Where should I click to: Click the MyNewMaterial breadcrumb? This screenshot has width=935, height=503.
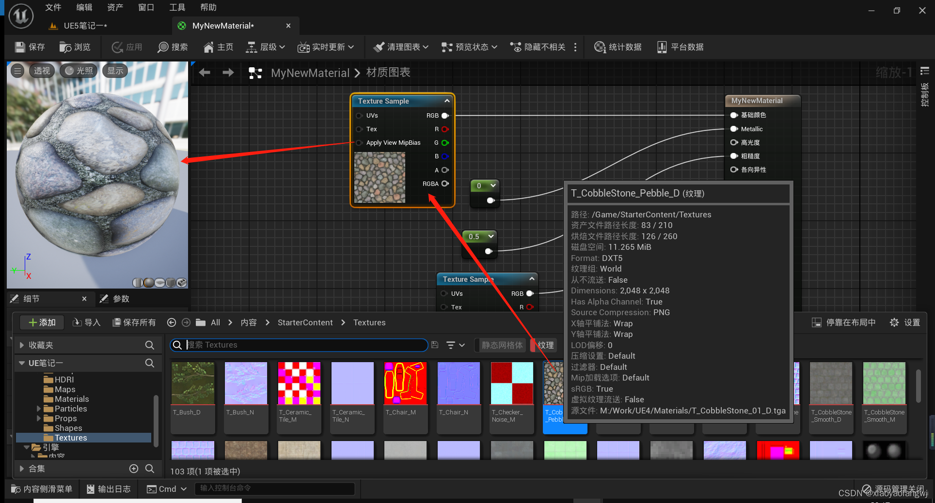(310, 73)
